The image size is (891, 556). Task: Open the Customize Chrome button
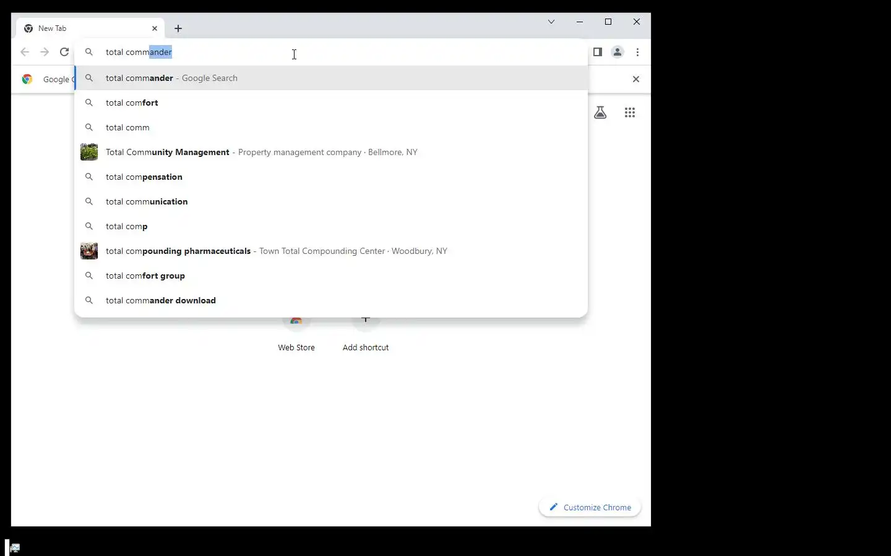[x=590, y=507]
